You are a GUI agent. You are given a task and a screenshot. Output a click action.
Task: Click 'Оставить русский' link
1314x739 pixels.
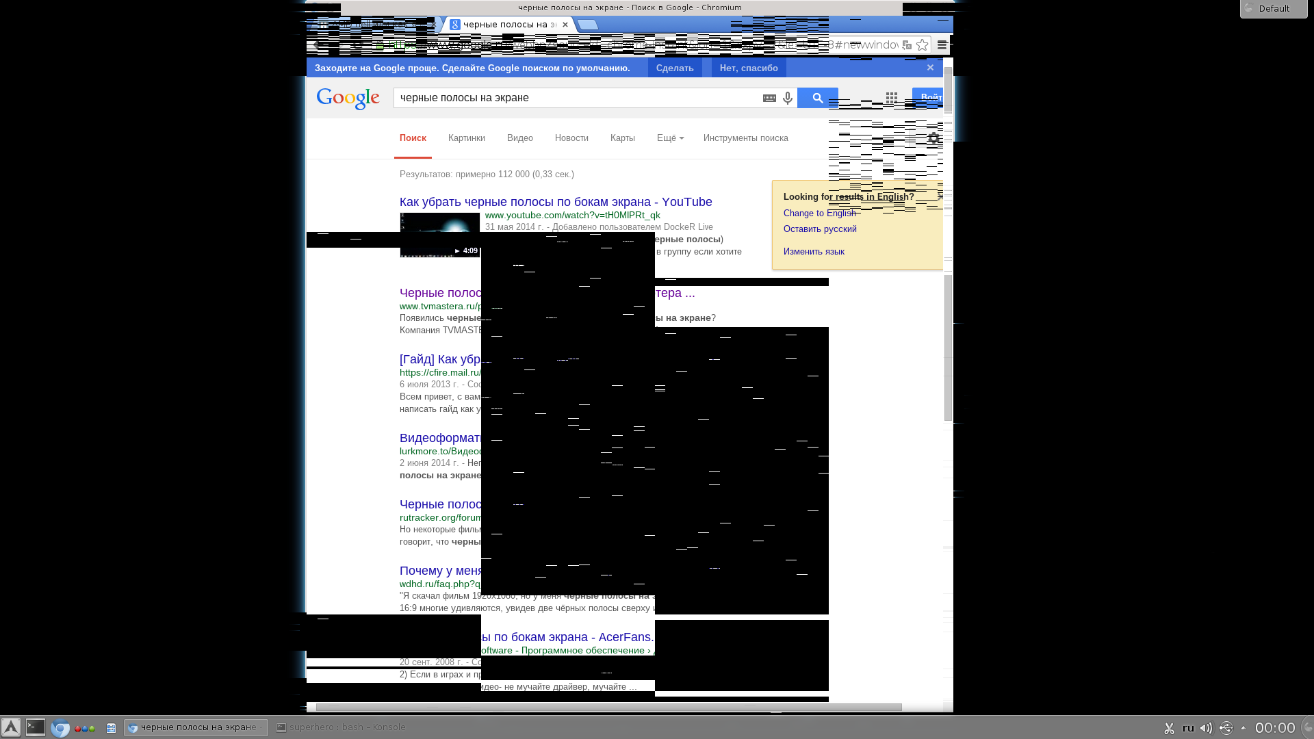[x=820, y=229]
